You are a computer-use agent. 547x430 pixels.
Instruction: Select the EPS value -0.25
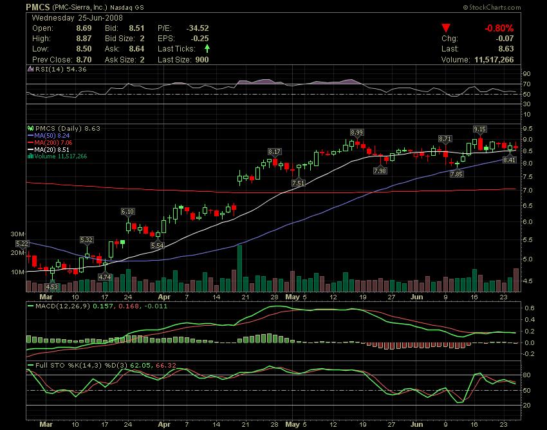click(x=200, y=39)
